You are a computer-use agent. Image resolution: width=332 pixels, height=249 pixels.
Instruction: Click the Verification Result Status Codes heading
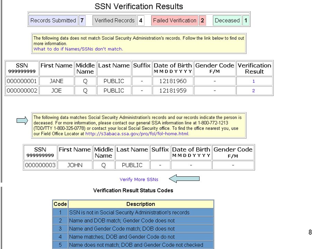[x=133, y=190]
